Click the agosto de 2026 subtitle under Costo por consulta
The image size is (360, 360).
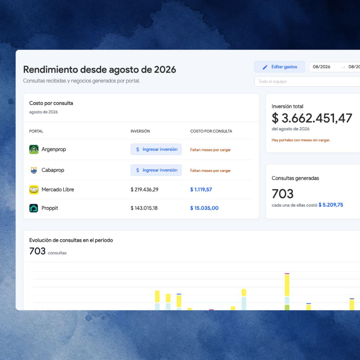(44, 112)
